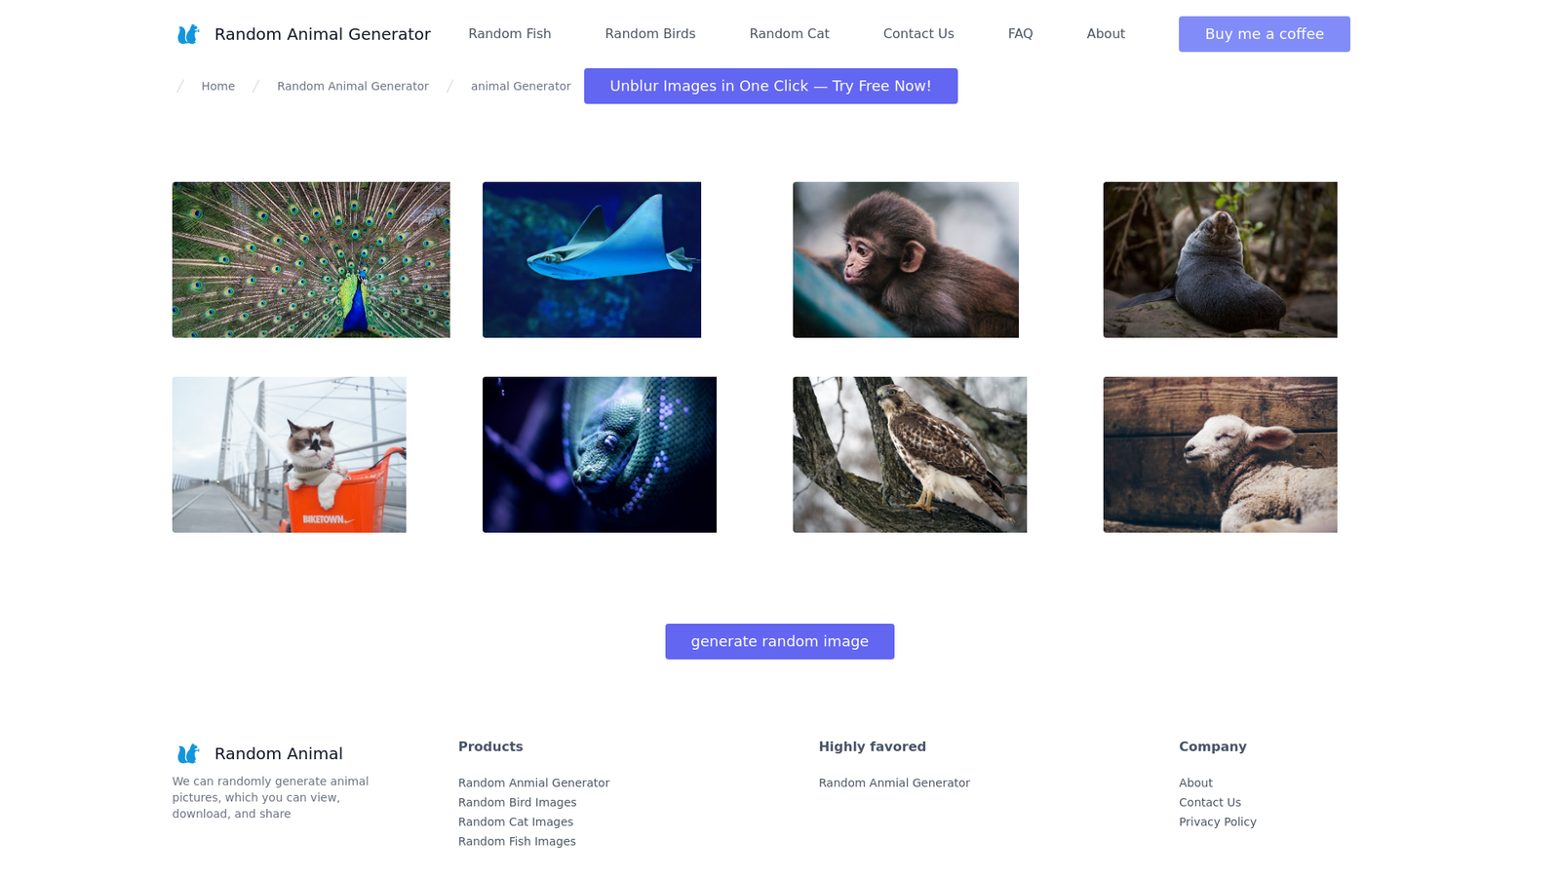The image size is (1560, 877).
Task: Open the stingray image thumbnail
Action: coord(592,260)
